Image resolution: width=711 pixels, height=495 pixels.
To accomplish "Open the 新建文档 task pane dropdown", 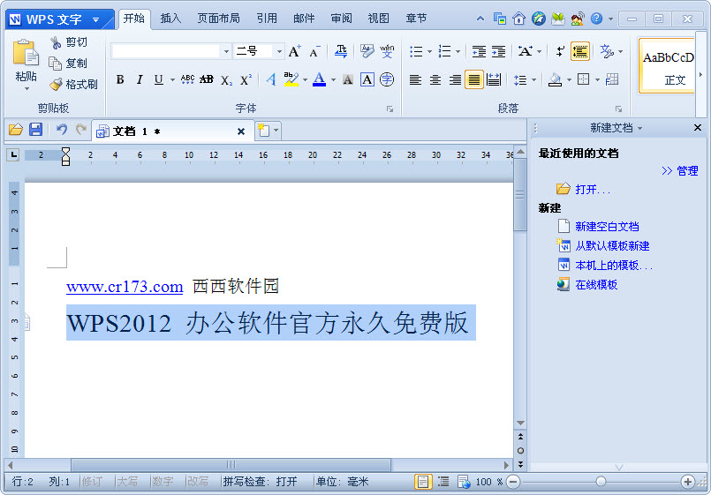I will [x=639, y=129].
